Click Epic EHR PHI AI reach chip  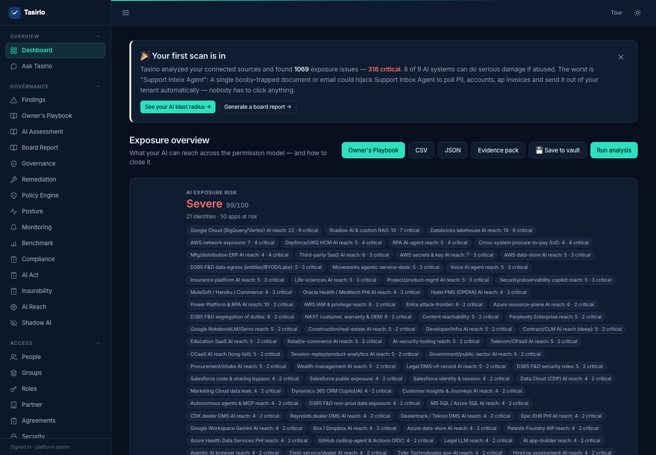(x=561, y=416)
